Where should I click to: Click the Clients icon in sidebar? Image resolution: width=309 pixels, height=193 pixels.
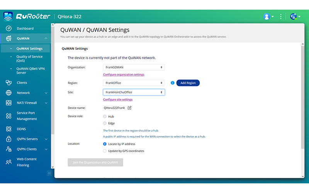8,83
